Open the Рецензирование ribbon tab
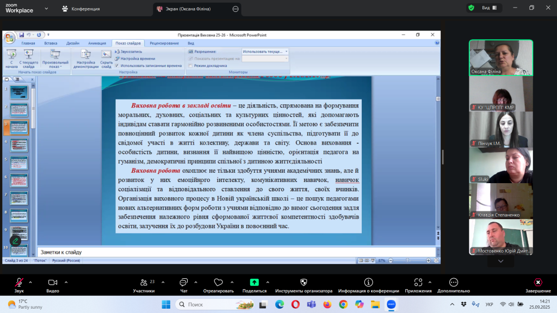557x313 pixels. click(x=164, y=43)
